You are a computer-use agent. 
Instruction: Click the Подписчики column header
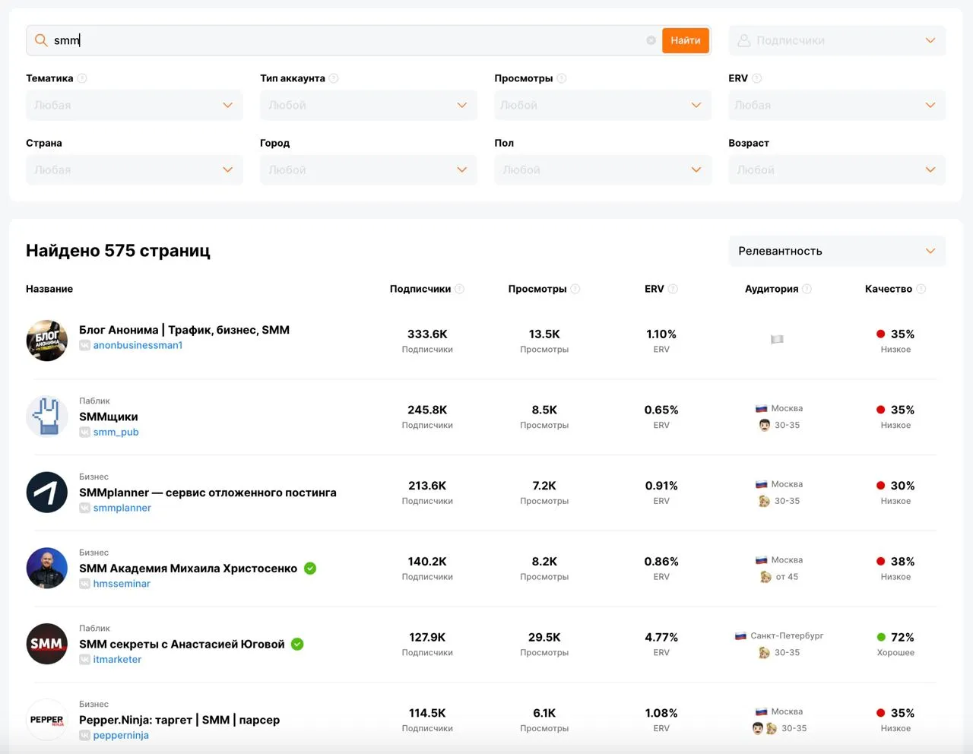pos(420,289)
